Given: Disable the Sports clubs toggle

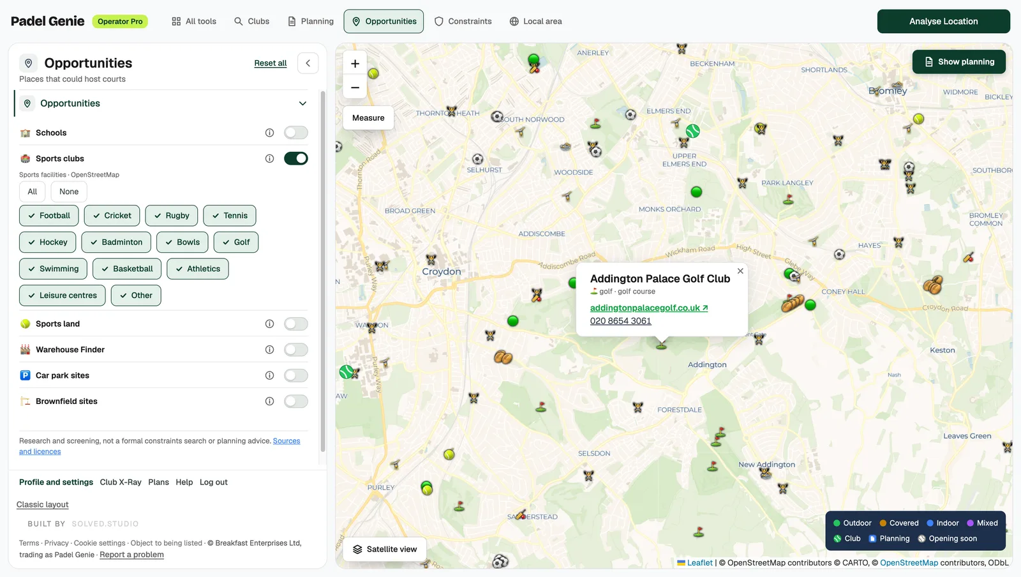Looking at the screenshot, I should pos(296,158).
